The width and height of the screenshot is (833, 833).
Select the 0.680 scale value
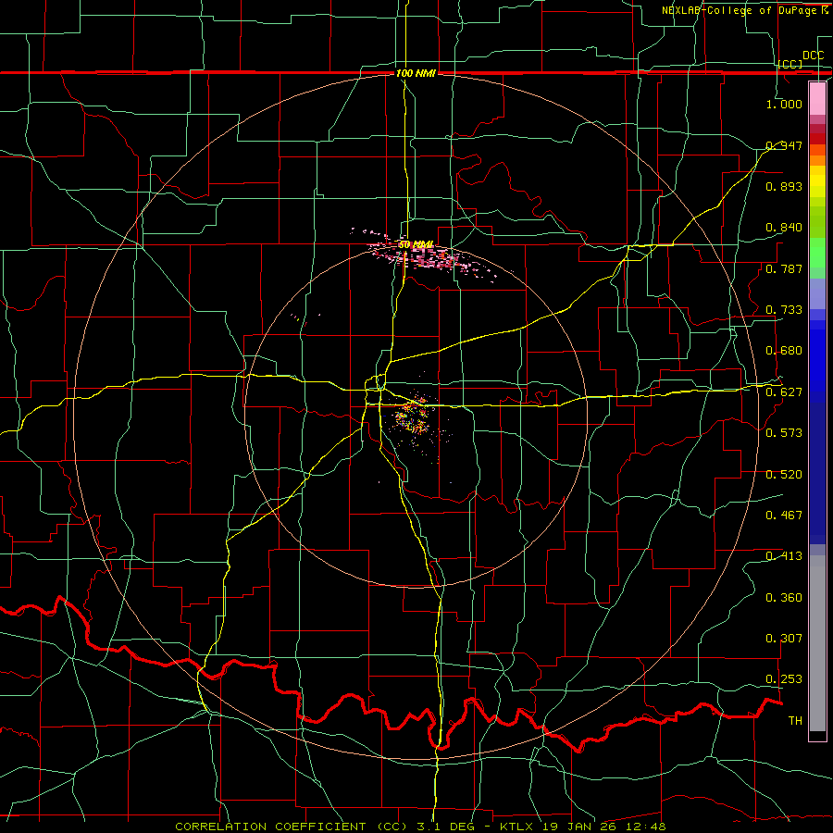point(784,351)
